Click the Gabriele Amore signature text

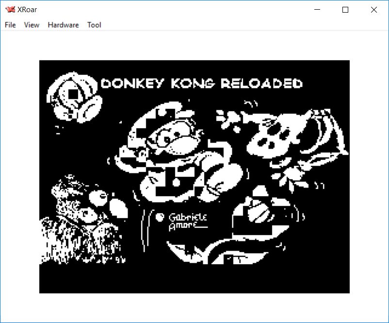pyautogui.click(x=187, y=221)
